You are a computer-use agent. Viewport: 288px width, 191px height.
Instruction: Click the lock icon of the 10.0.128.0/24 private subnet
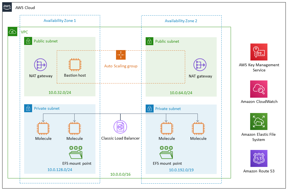pos(28,108)
